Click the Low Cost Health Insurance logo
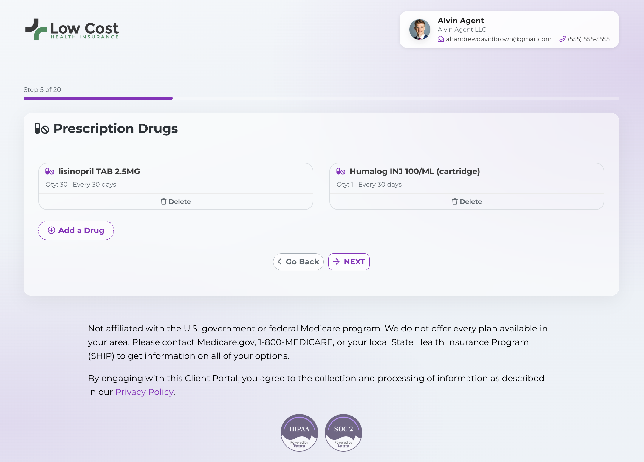The image size is (644, 462). (x=72, y=30)
